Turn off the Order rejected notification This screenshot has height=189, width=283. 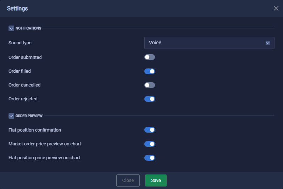tap(150, 99)
